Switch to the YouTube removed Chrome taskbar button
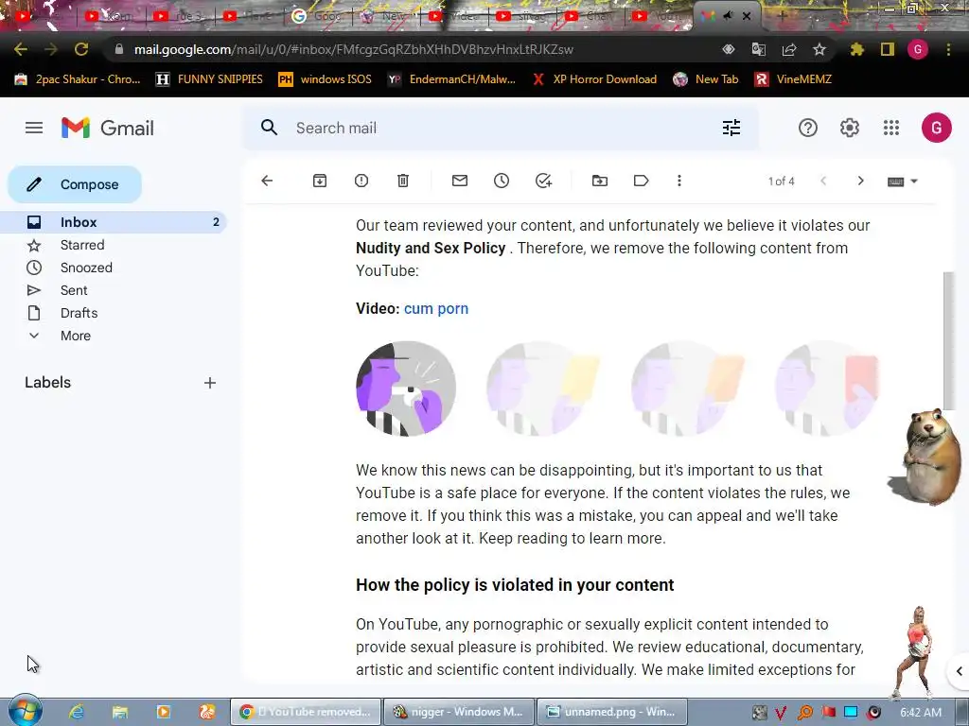The width and height of the screenshot is (969, 726). point(306,712)
